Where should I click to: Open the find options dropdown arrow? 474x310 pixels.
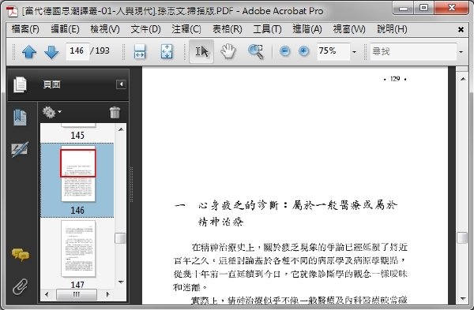coord(461,52)
